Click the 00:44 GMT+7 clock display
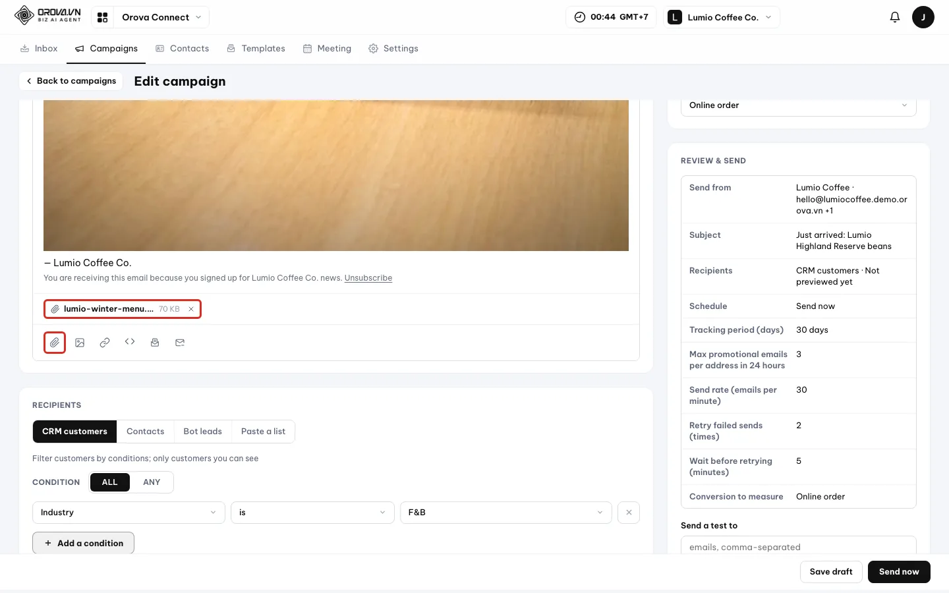Viewport: 949px width, 593px height. click(611, 17)
